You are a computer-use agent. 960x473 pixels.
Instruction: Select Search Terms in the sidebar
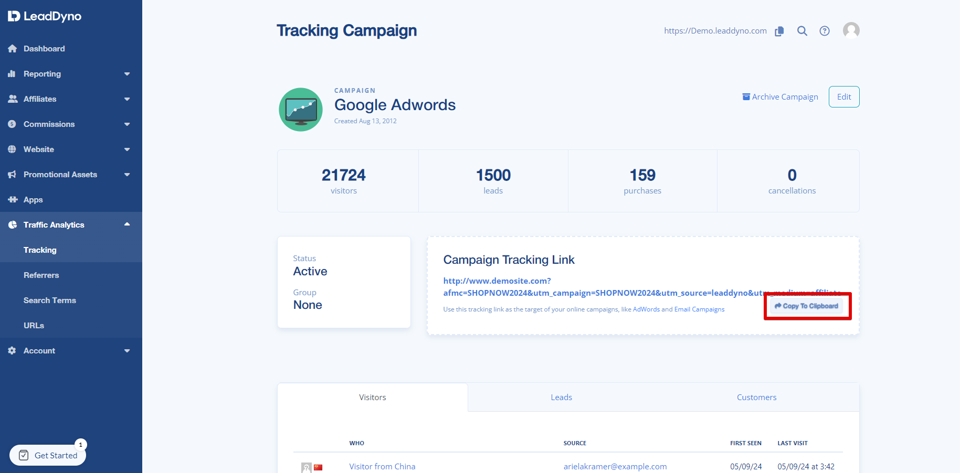71,300
